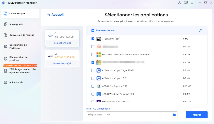Open the user account icon

coord(180,3)
